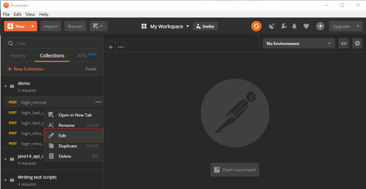The width and height of the screenshot is (366, 189).
Task: Expand the Upgrade dropdown arrow
Action: click(x=358, y=26)
